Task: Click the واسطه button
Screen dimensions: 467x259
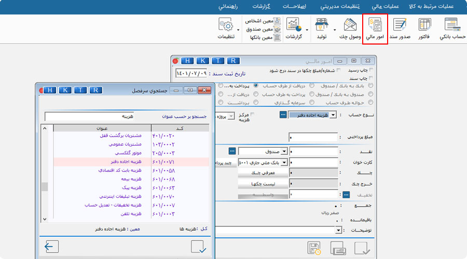Action: tap(263, 195)
